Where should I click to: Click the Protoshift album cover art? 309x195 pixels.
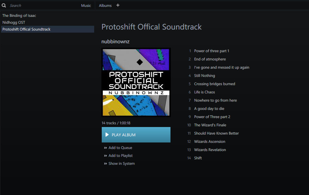(136, 82)
